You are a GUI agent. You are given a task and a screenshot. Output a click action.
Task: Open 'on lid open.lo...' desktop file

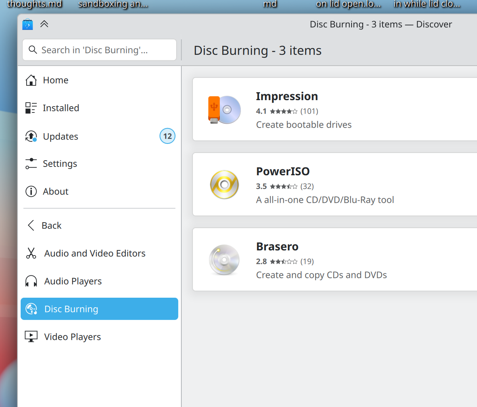pyautogui.click(x=348, y=4)
